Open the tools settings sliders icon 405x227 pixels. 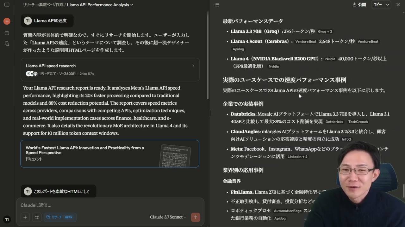click(37, 217)
